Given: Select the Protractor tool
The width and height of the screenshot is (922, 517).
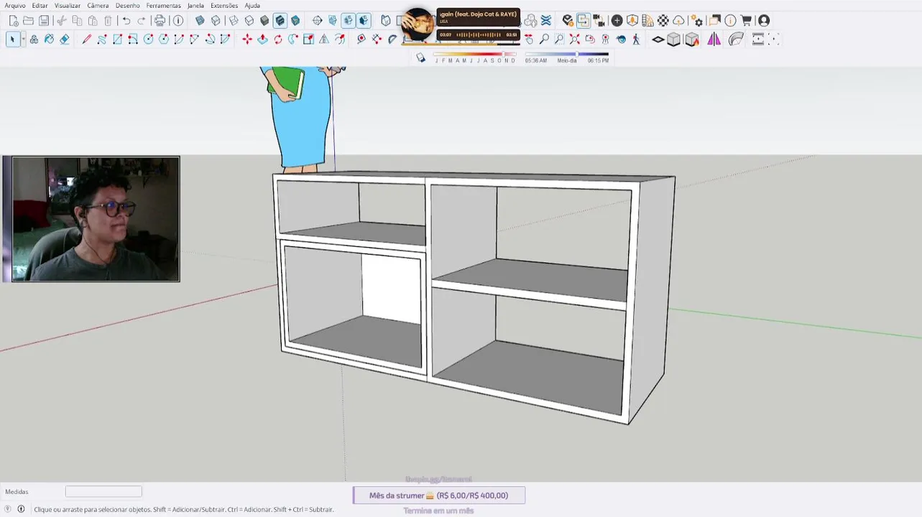Looking at the screenshot, I should (x=392, y=39).
